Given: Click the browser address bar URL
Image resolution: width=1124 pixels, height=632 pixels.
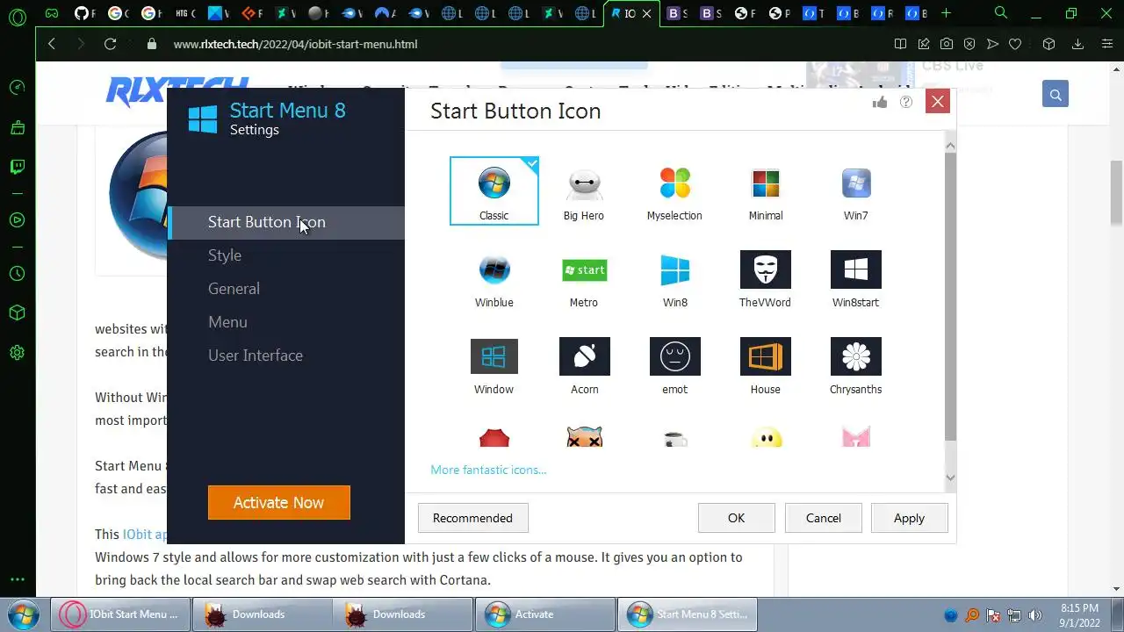Looking at the screenshot, I should 295,44.
